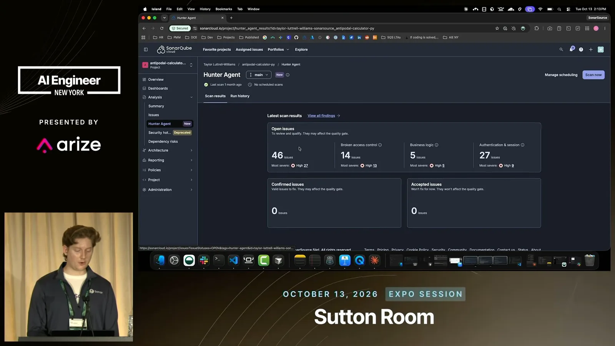This screenshot has width=615, height=346.
Task: Open the antipodal-calculator-py breadcrumb
Action: (258, 65)
